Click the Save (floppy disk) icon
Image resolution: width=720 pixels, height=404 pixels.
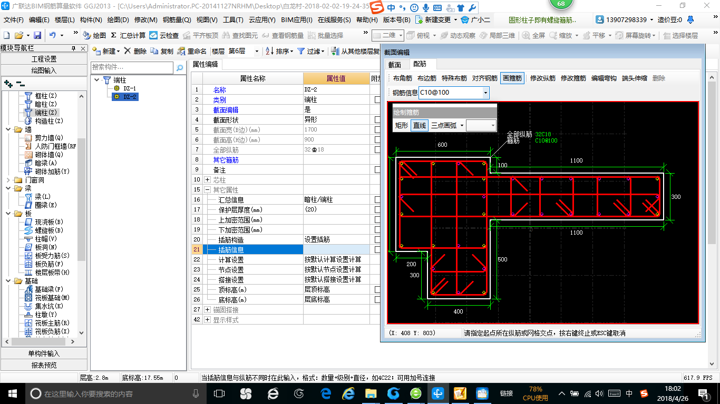coord(37,35)
